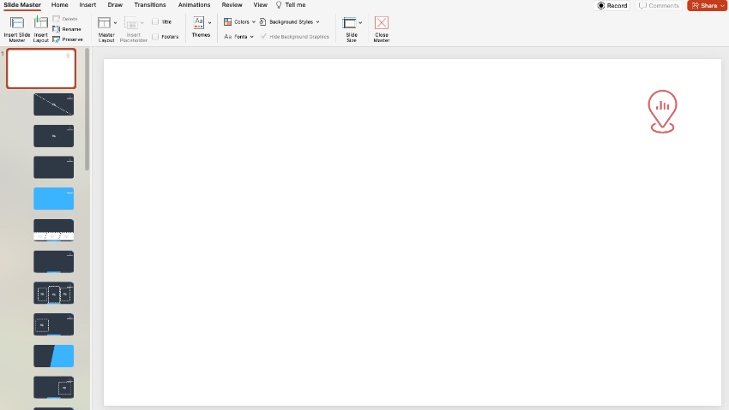The image size is (729, 410).
Task: Switch to the Transitions tab
Action: coord(150,4)
